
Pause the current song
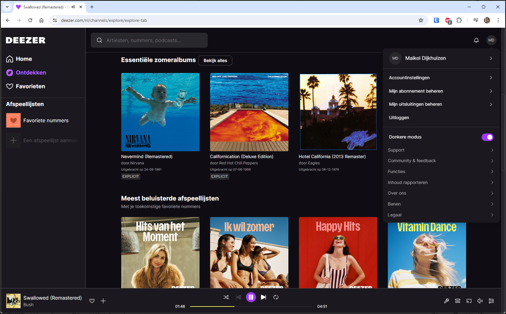click(251, 297)
